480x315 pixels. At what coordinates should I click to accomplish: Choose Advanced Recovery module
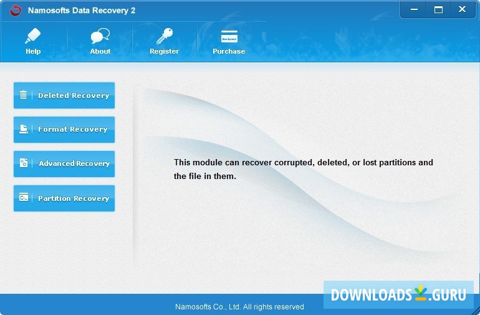(64, 164)
